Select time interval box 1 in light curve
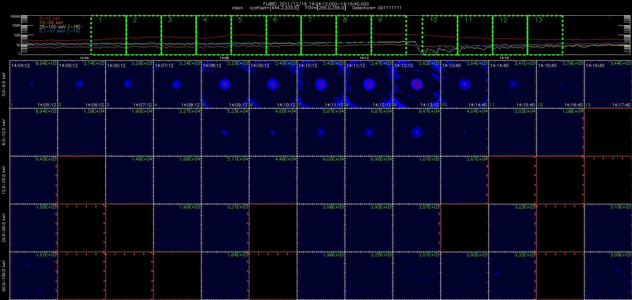The image size is (632, 300). (109, 35)
